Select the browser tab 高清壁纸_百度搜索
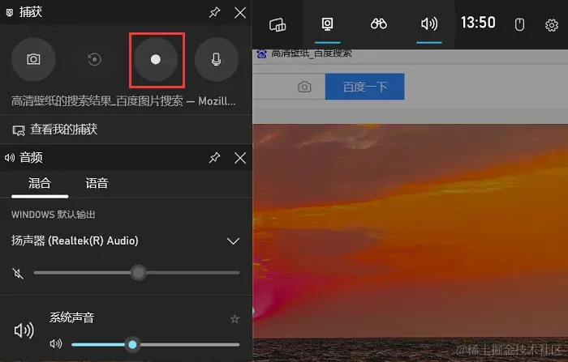Viewport: 568px width, 362px height. point(304,53)
